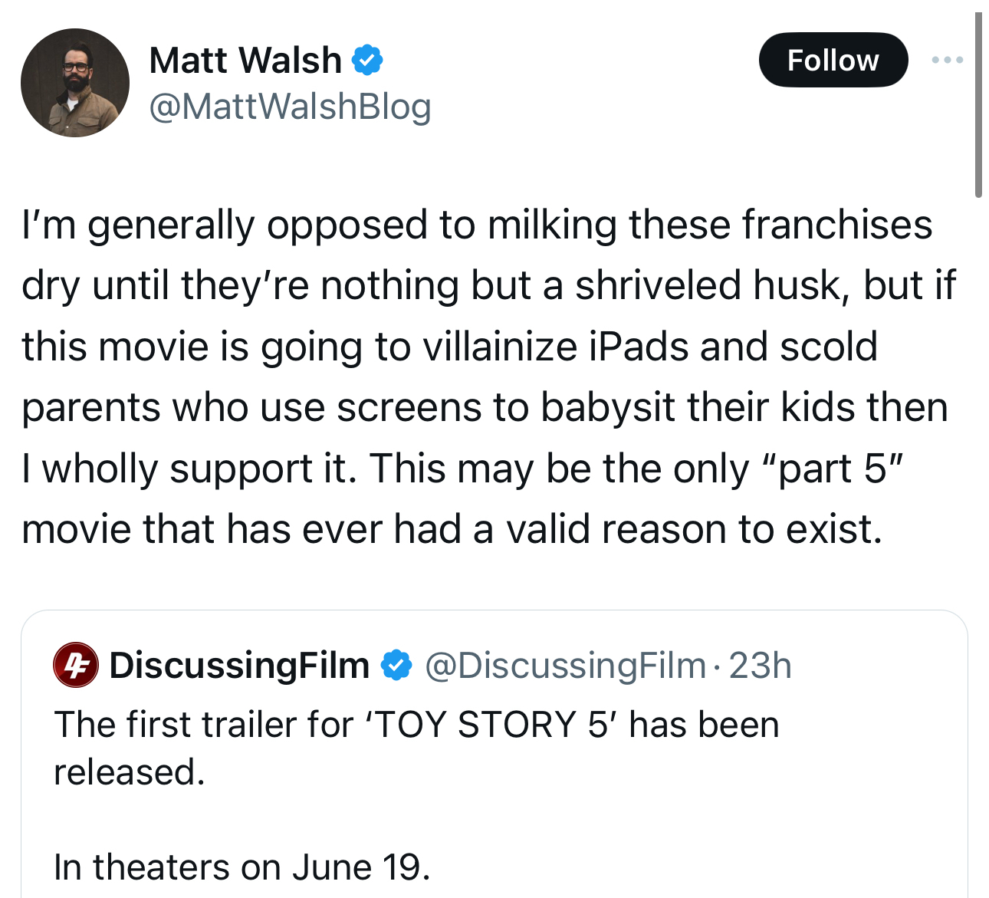Open the three-dot more options menu
989x898 pixels.
947,60
